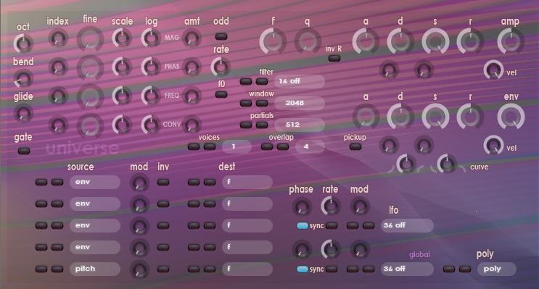This screenshot has height=289, width=539.
Task: Open the pitch source selector
Action: pos(95,269)
